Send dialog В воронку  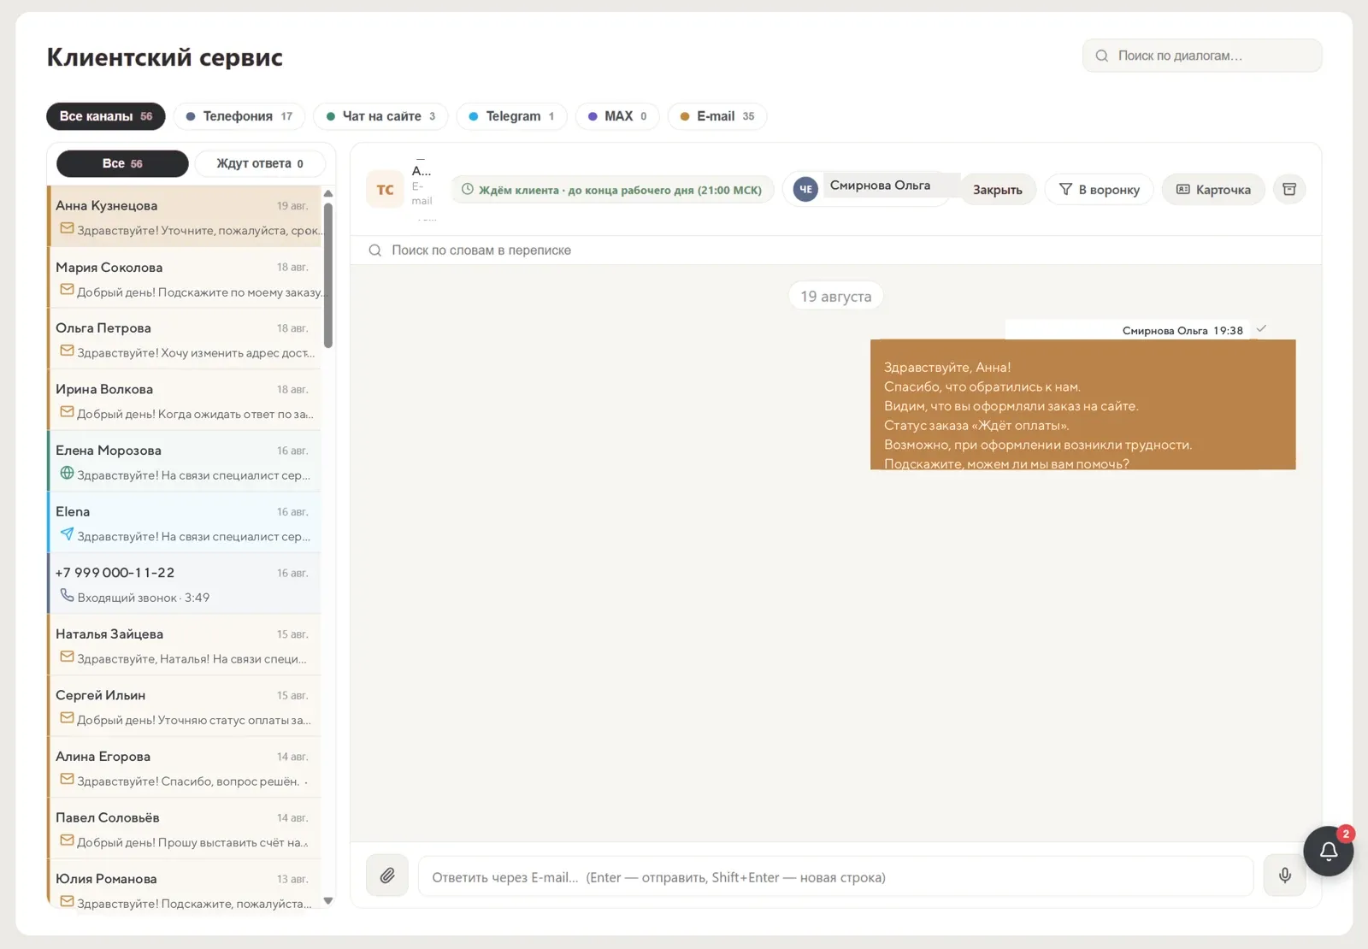coord(1099,190)
